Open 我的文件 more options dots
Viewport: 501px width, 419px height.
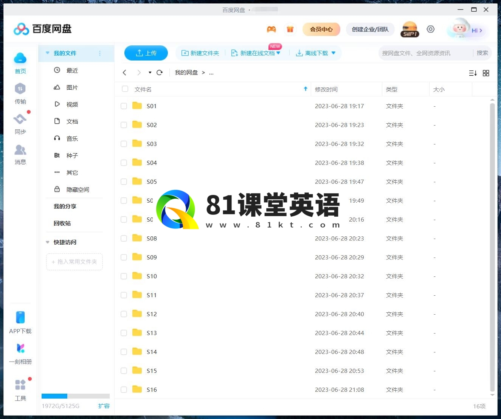coord(100,53)
